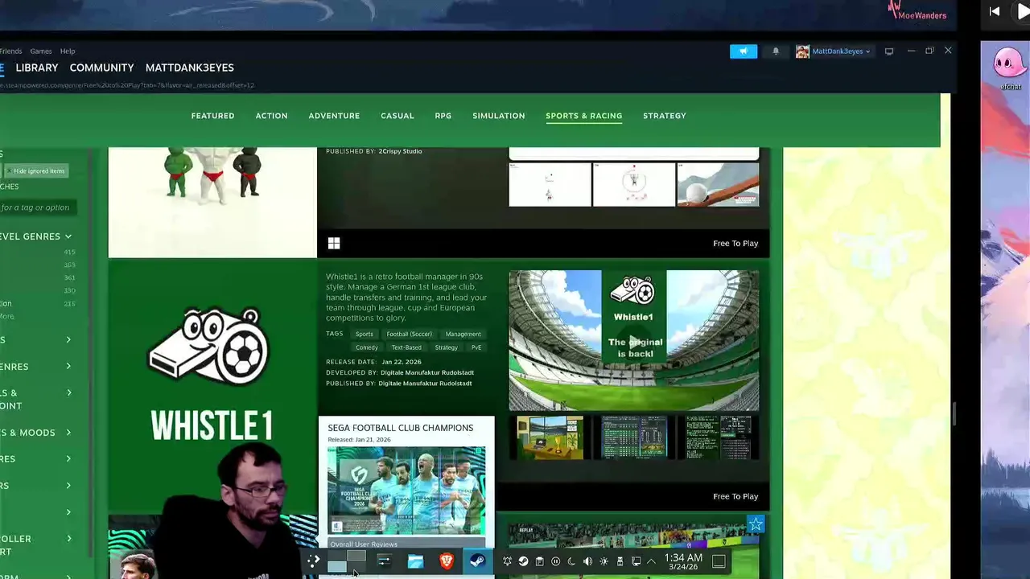Select the SIMULATION genre tab
Screen dimensions: 1030x579
pyautogui.click(x=499, y=116)
